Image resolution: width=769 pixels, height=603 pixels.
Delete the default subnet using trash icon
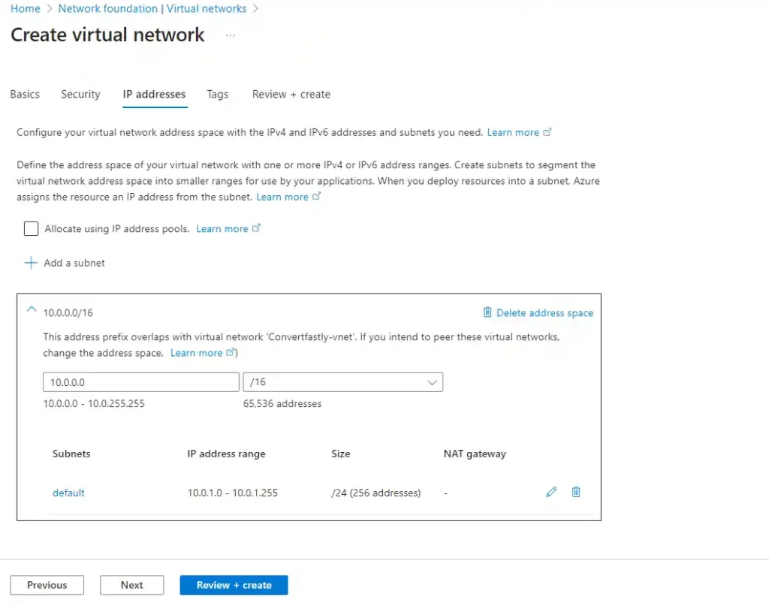click(576, 492)
